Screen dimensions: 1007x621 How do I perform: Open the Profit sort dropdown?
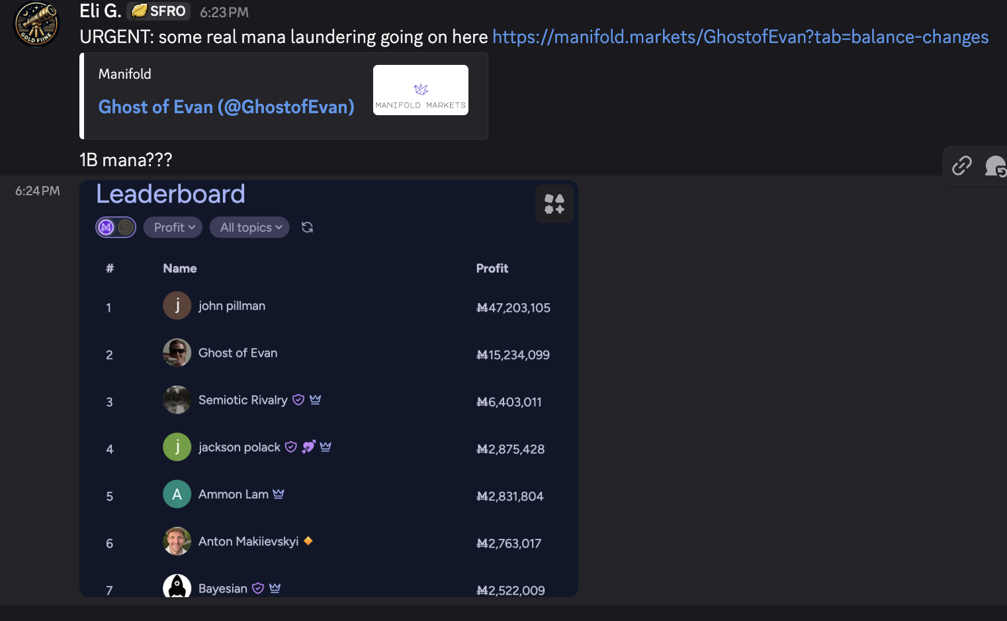173,227
